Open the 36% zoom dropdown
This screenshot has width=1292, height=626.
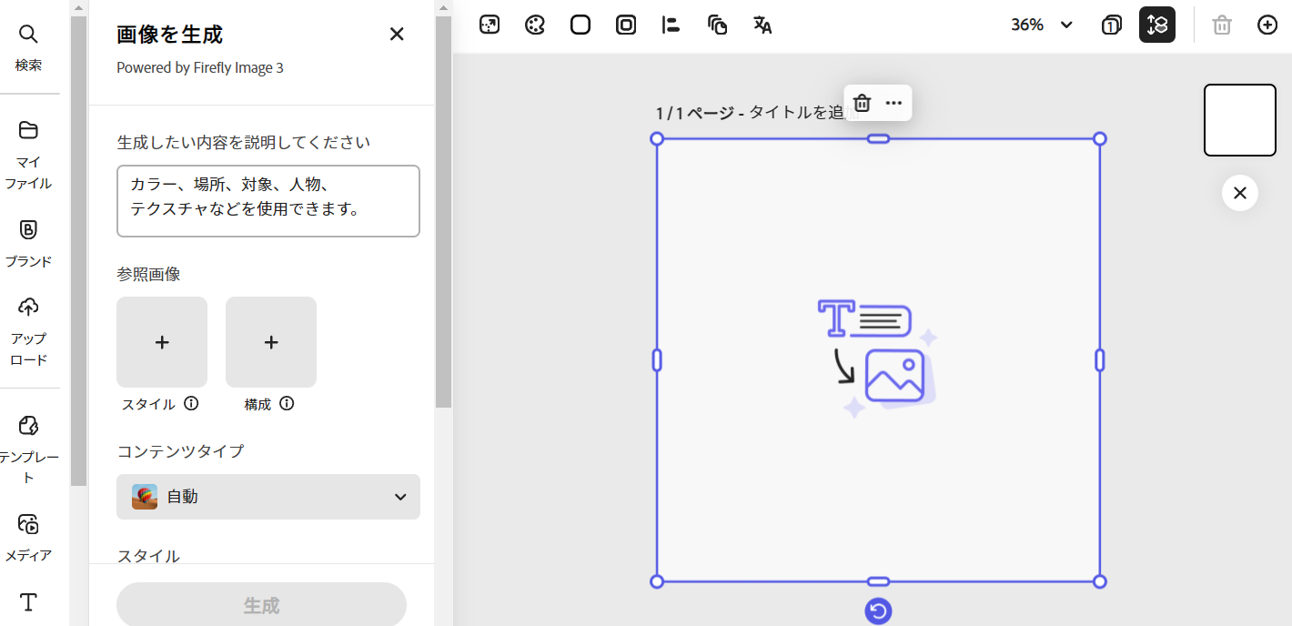(1042, 25)
